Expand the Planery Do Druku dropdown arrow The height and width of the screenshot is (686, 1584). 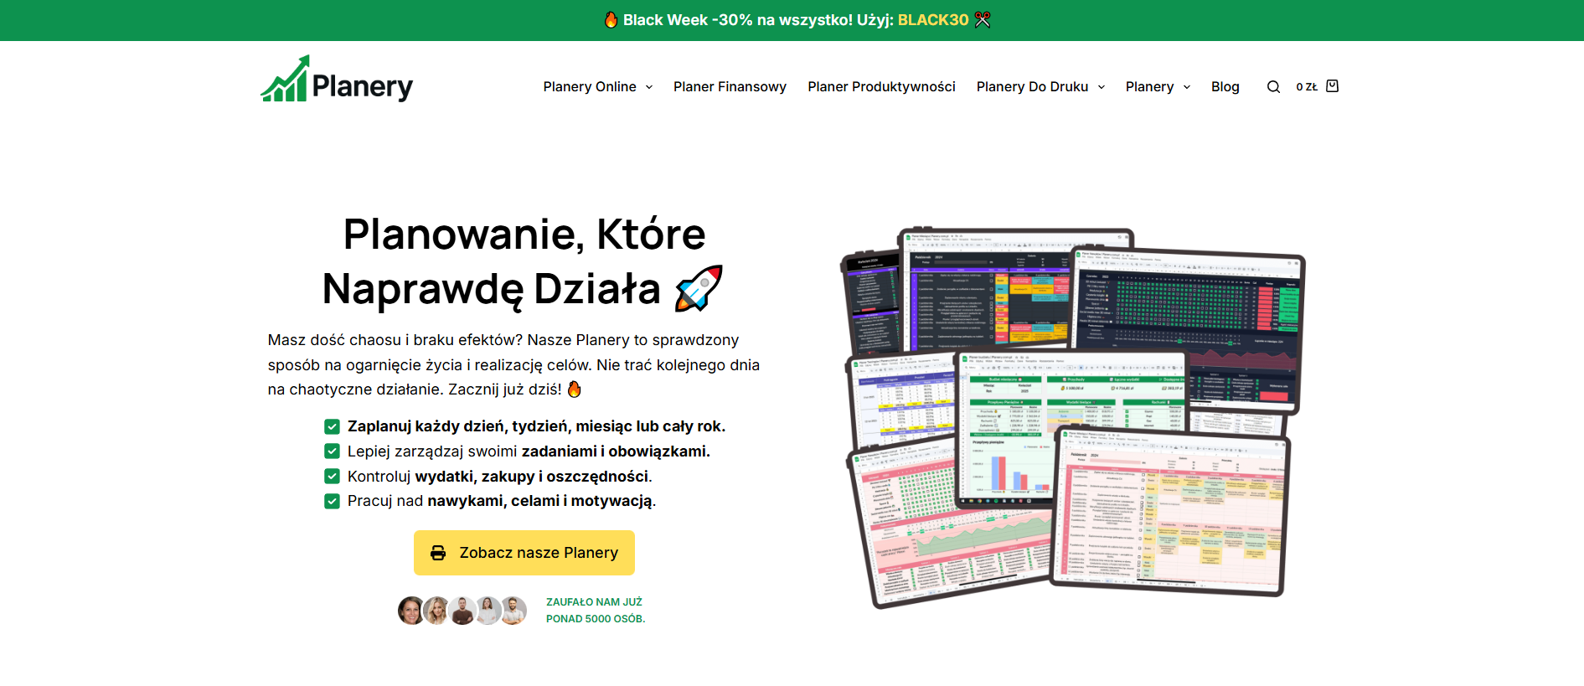[1102, 87]
